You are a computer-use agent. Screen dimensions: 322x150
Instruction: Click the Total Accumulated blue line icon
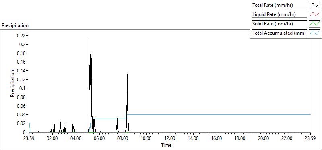[x=314, y=33]
